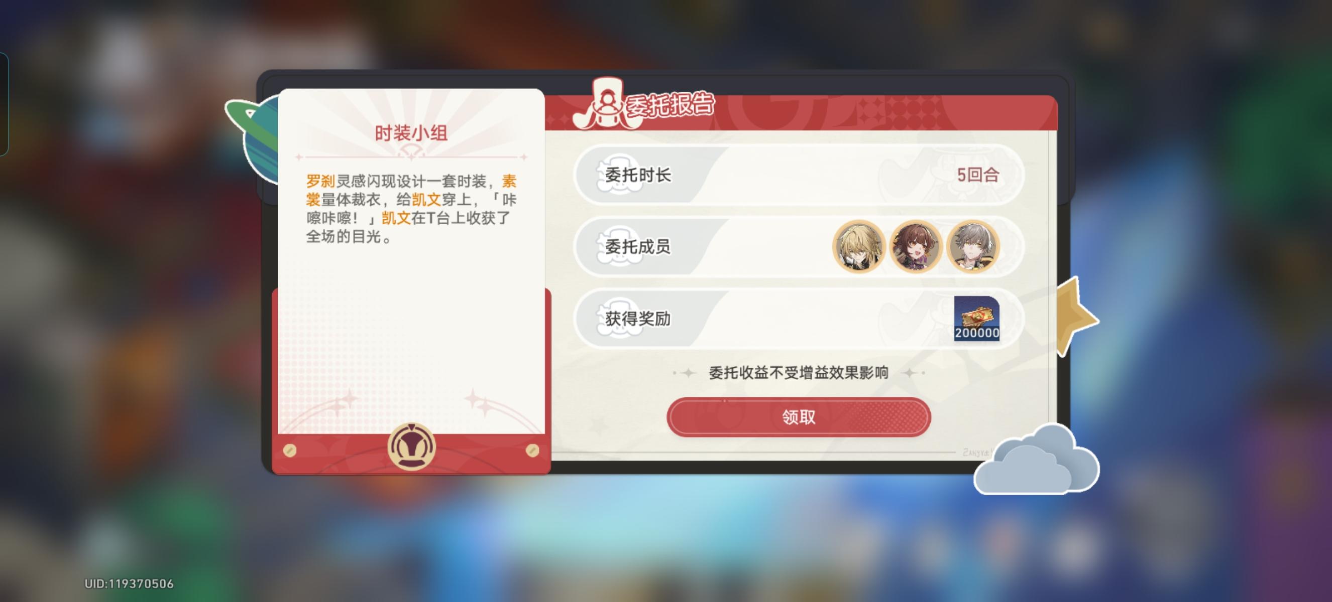Click the left screw on red card

[x=290, y=450]
